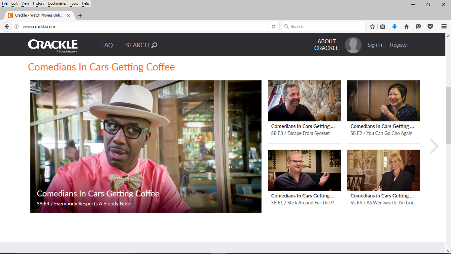Open Comedians In Cars Getting Coffee heading

pyautogui.click(x=101, y=67)
